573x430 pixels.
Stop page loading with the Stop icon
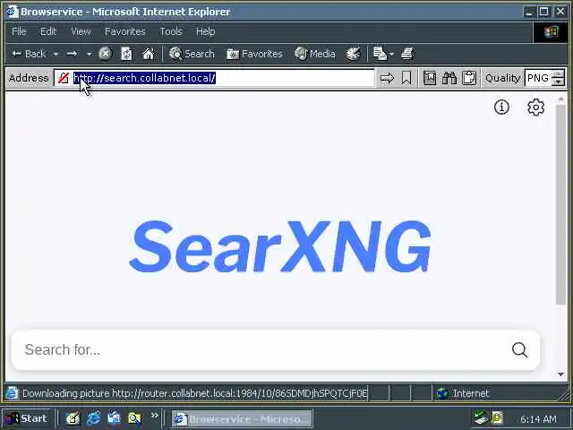(x=106, y=54)
